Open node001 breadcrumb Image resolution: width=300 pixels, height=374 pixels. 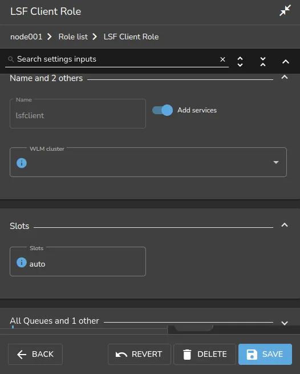click(26, 37)
